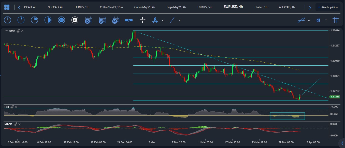
Task: Open the SugarMay21, 4h tab
Action: 176,7
